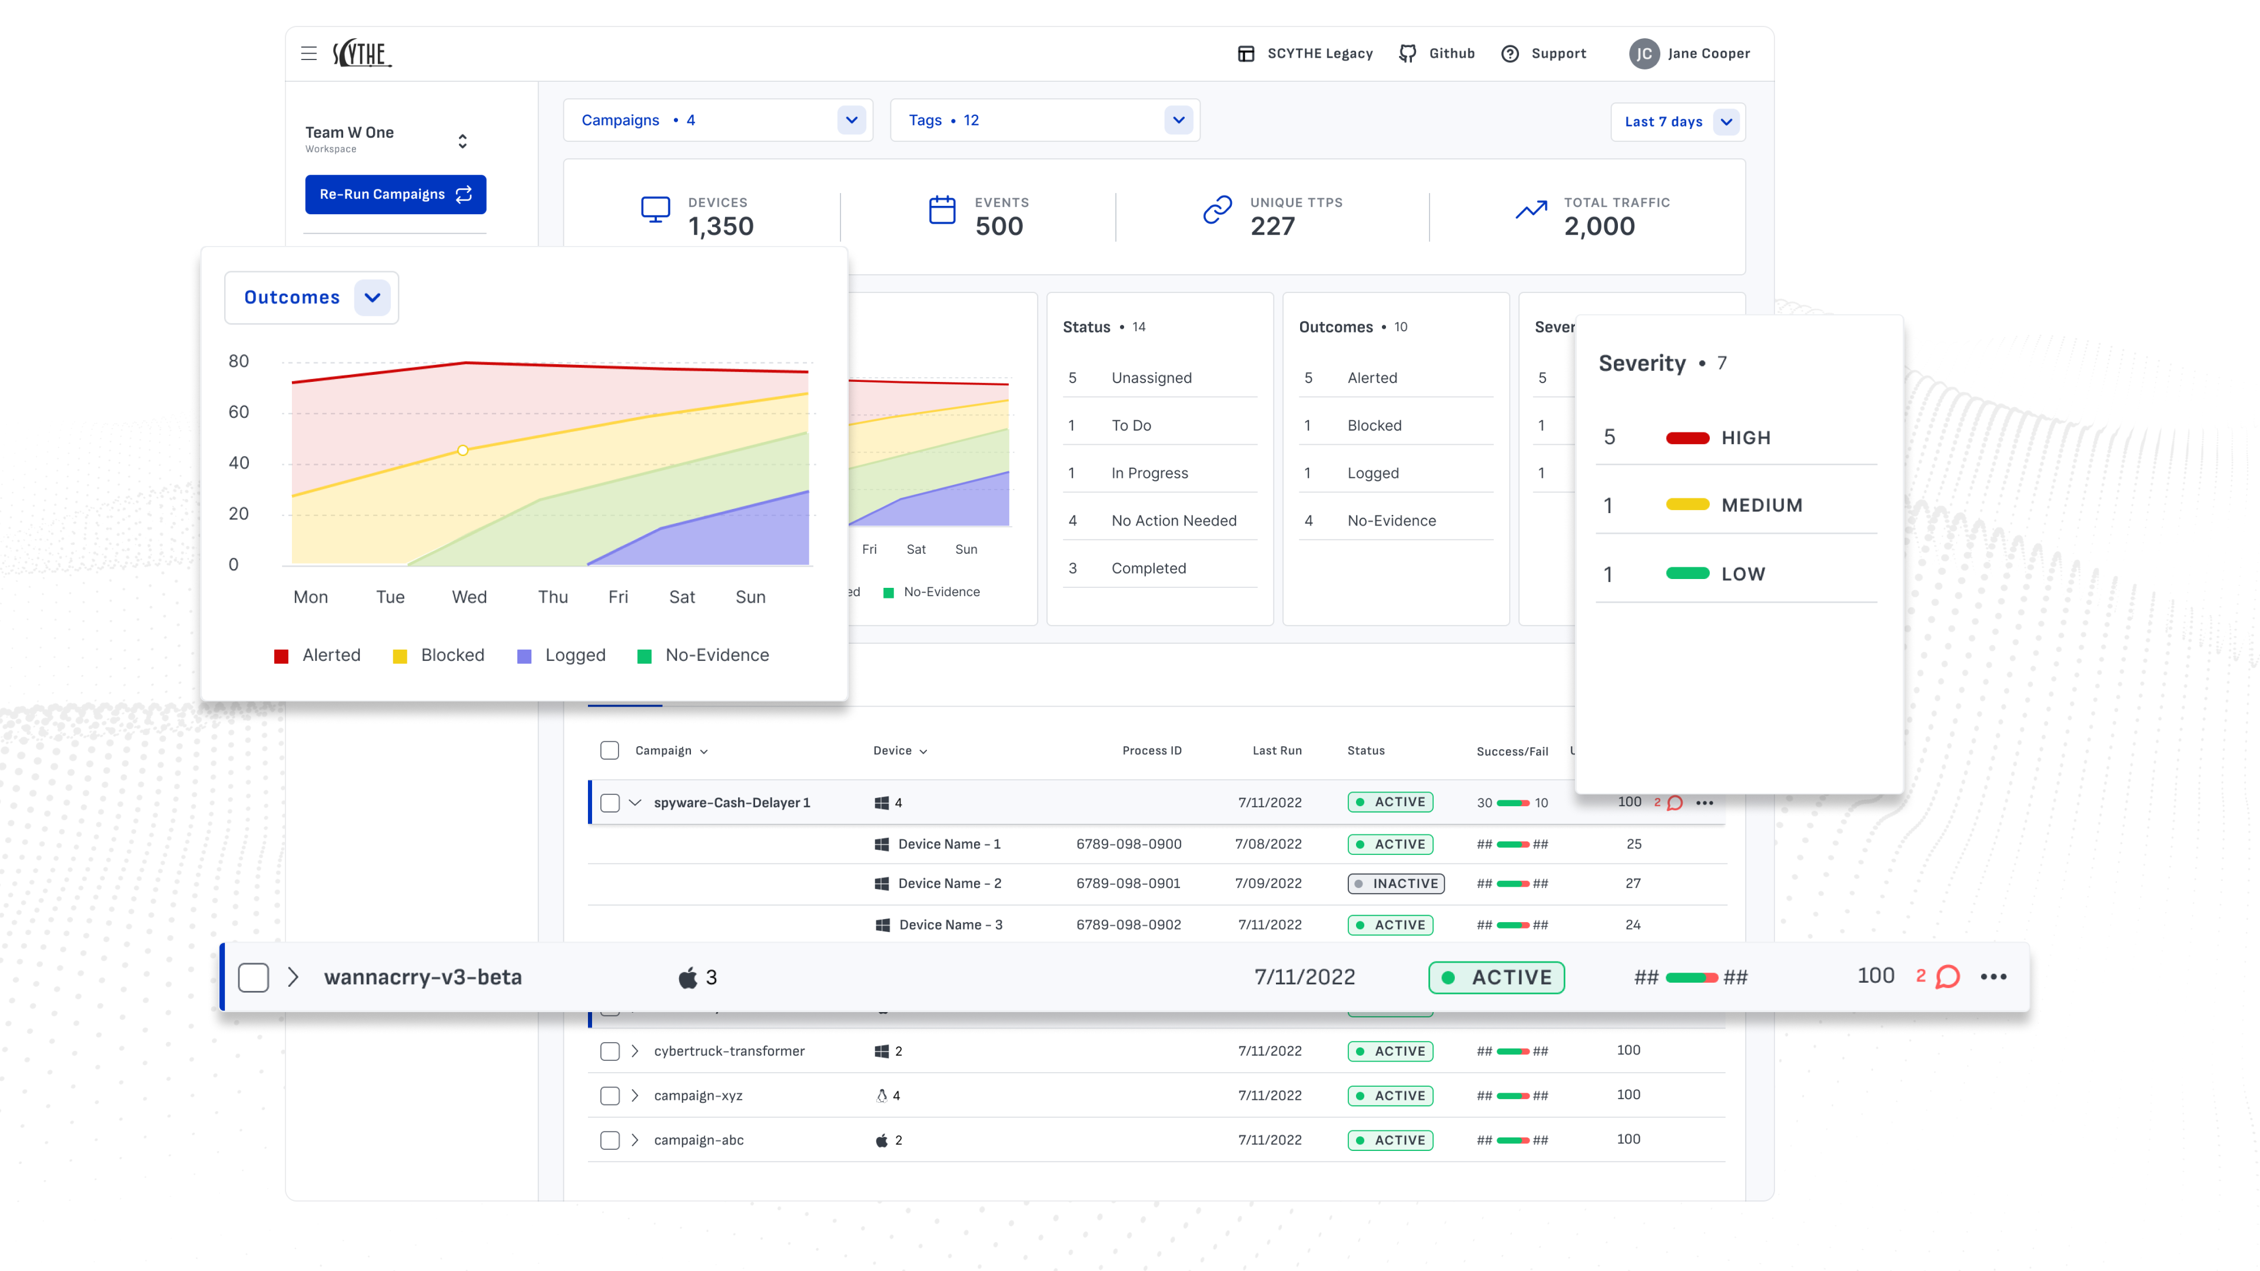Expand the Last 7 days dropdown

[x=1726, y=122]
